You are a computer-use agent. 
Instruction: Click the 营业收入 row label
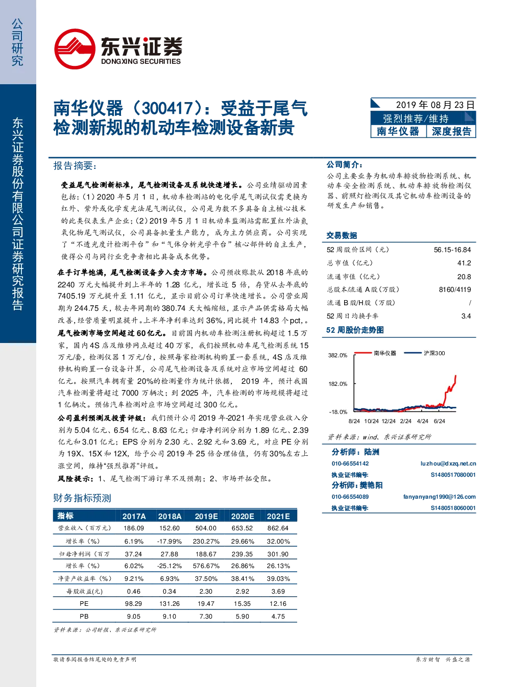(x=84, y=528)
